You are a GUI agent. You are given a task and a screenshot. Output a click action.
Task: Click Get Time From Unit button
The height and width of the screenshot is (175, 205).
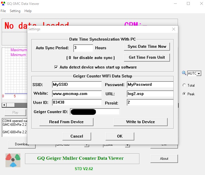point(147,57)
